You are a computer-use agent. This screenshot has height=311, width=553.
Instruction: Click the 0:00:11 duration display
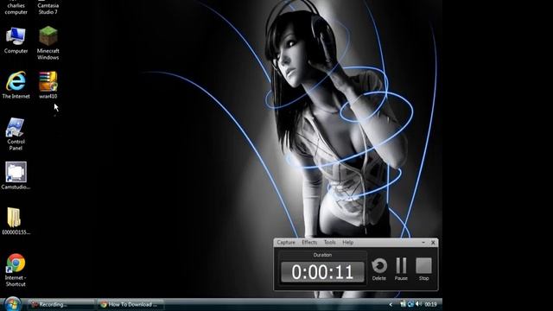(322, 272)
